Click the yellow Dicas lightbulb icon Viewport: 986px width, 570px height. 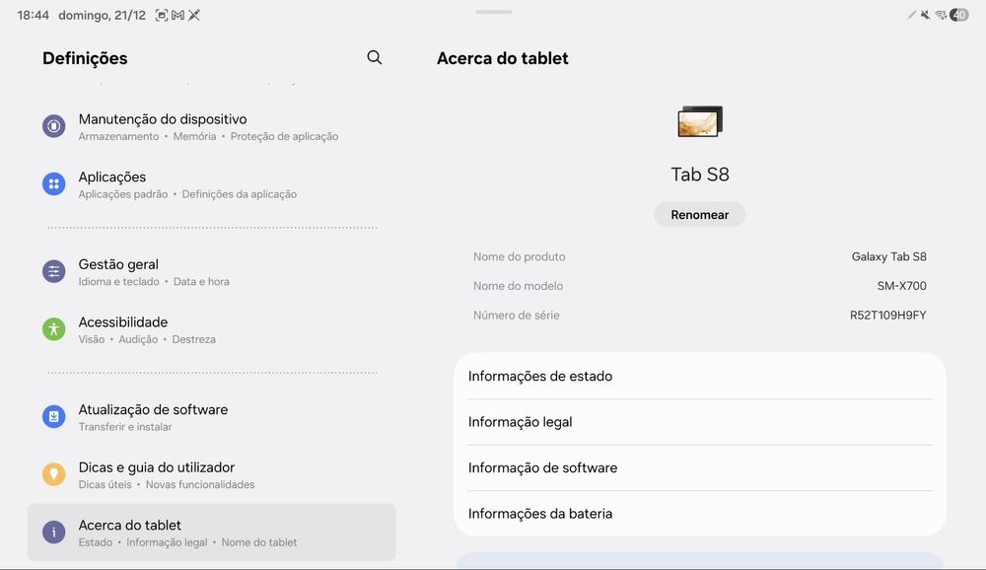[54, 474]
